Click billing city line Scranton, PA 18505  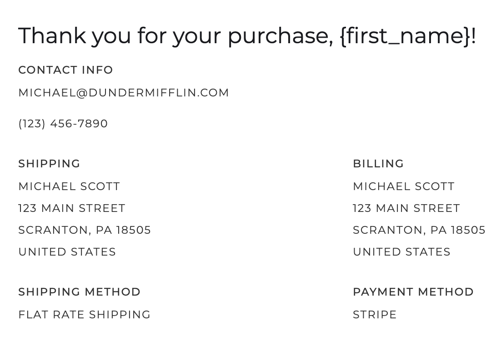(419, 230)
